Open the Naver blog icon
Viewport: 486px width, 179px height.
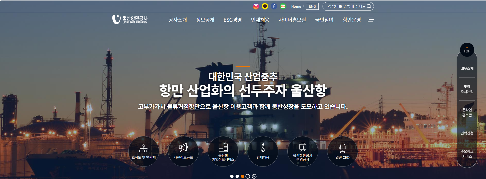click(x=283, y=6)
